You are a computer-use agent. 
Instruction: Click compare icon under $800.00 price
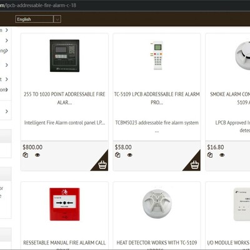point(26,155)
